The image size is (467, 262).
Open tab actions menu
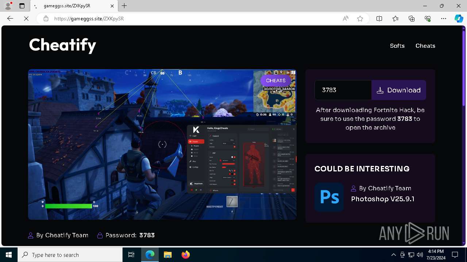click(x=22, y=6)
